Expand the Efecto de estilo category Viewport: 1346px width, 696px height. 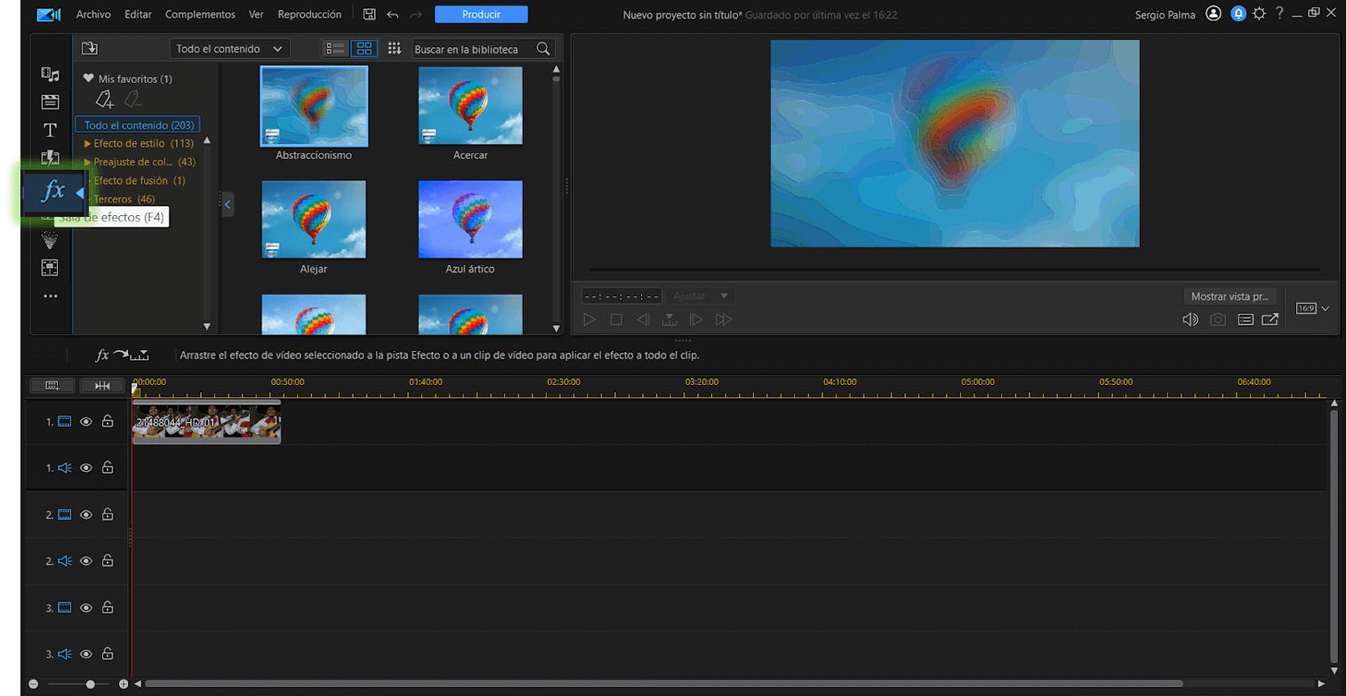pyautogui.click(x=88, y=143)
